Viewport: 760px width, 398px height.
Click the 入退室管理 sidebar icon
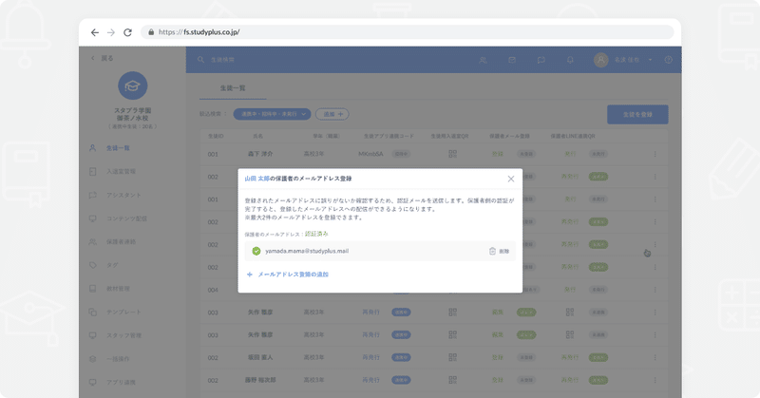(x=92, y=171)
